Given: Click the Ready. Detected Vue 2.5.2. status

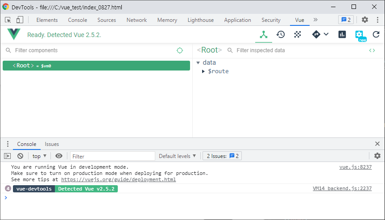Looking at the screenshot, I should pos(64,35).
